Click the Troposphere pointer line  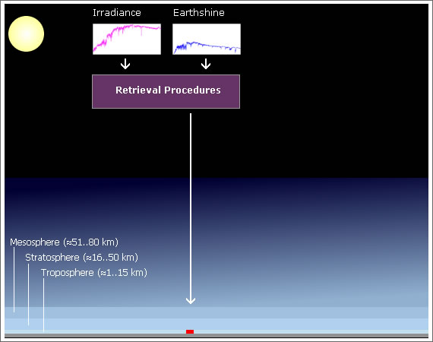coord(43,305)
